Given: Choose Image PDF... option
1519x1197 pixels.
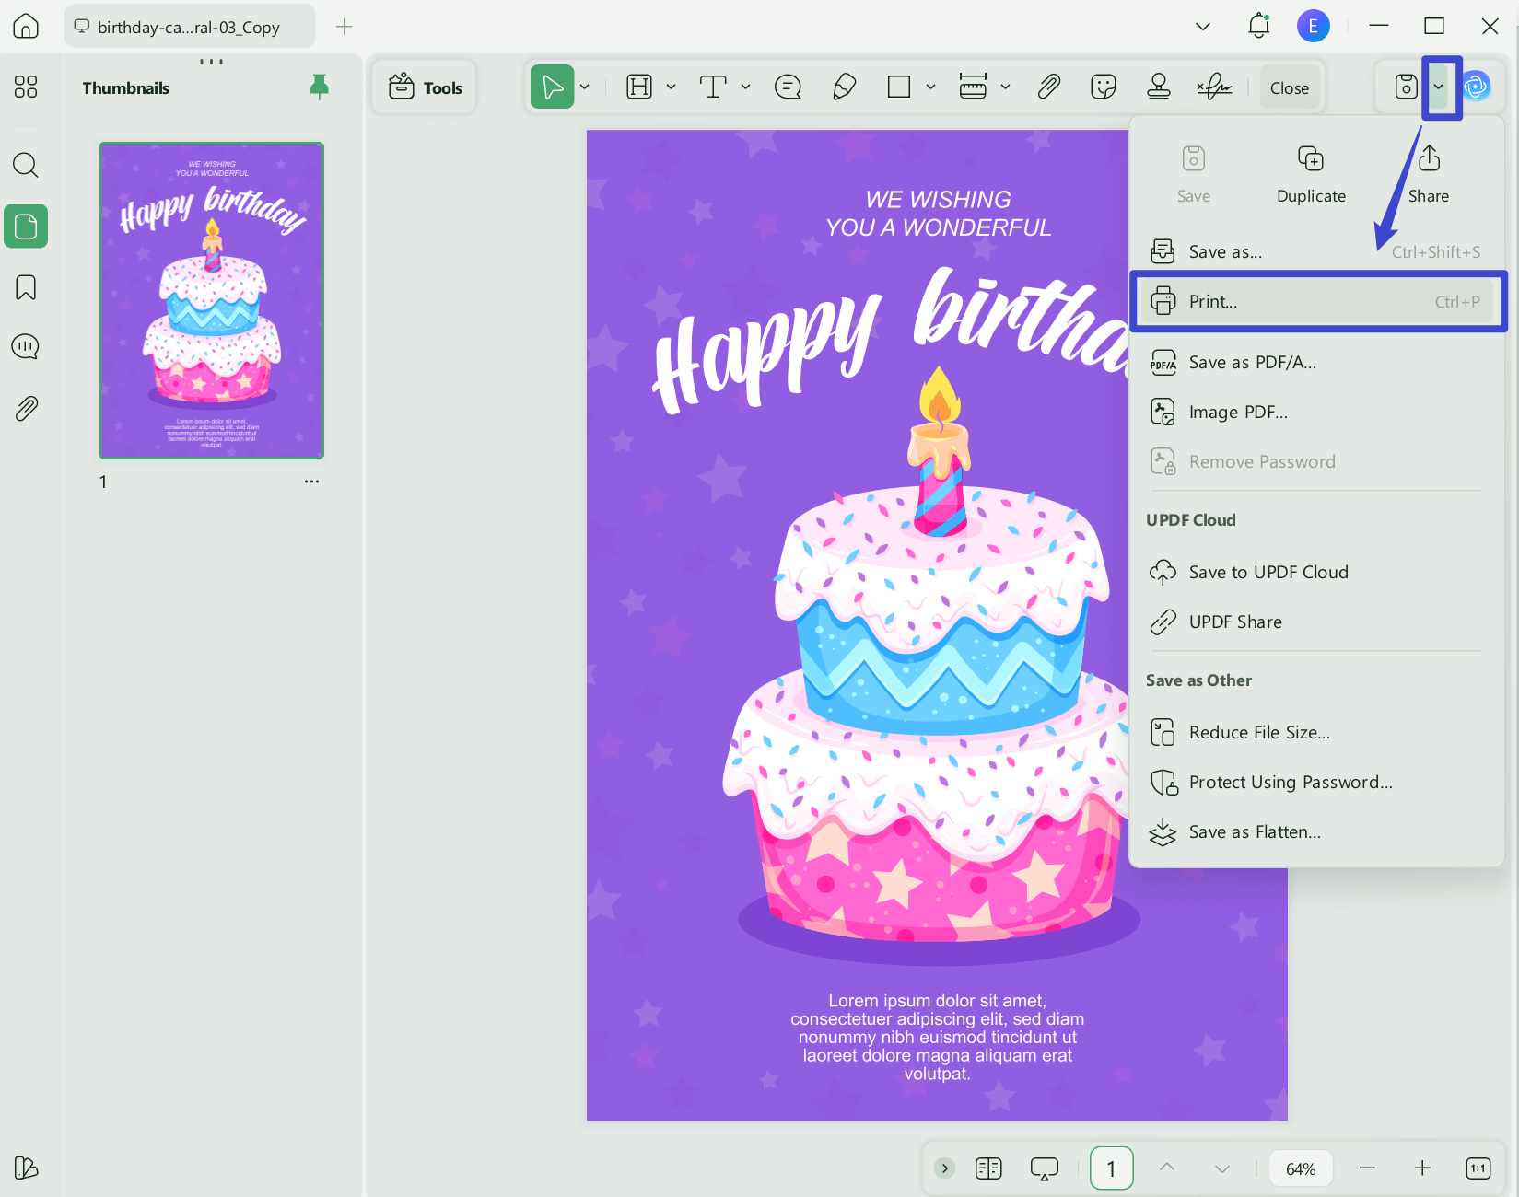Looking at the screenshot, I should coord(1315,413).
